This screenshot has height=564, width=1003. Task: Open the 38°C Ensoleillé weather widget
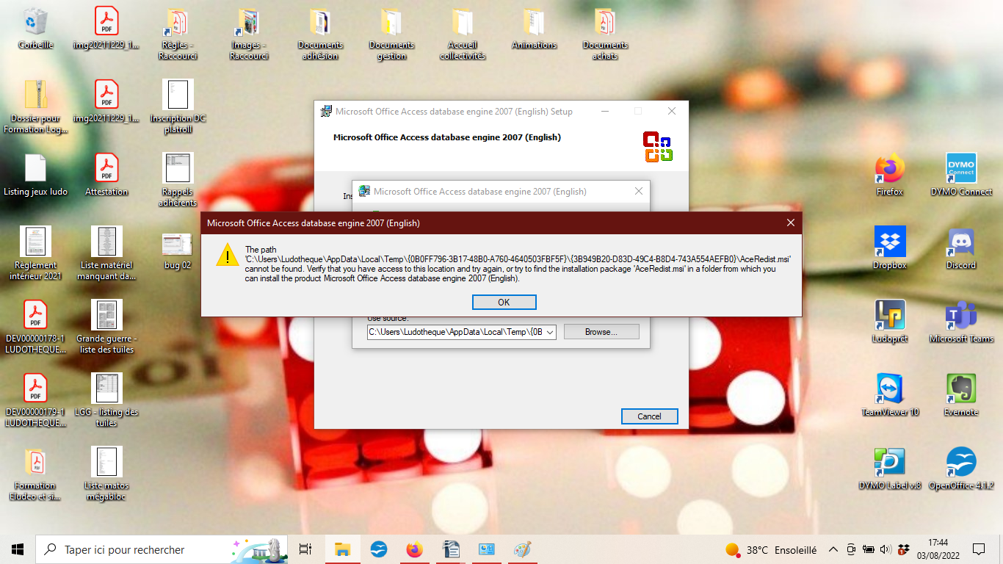(x=771, y=549)
